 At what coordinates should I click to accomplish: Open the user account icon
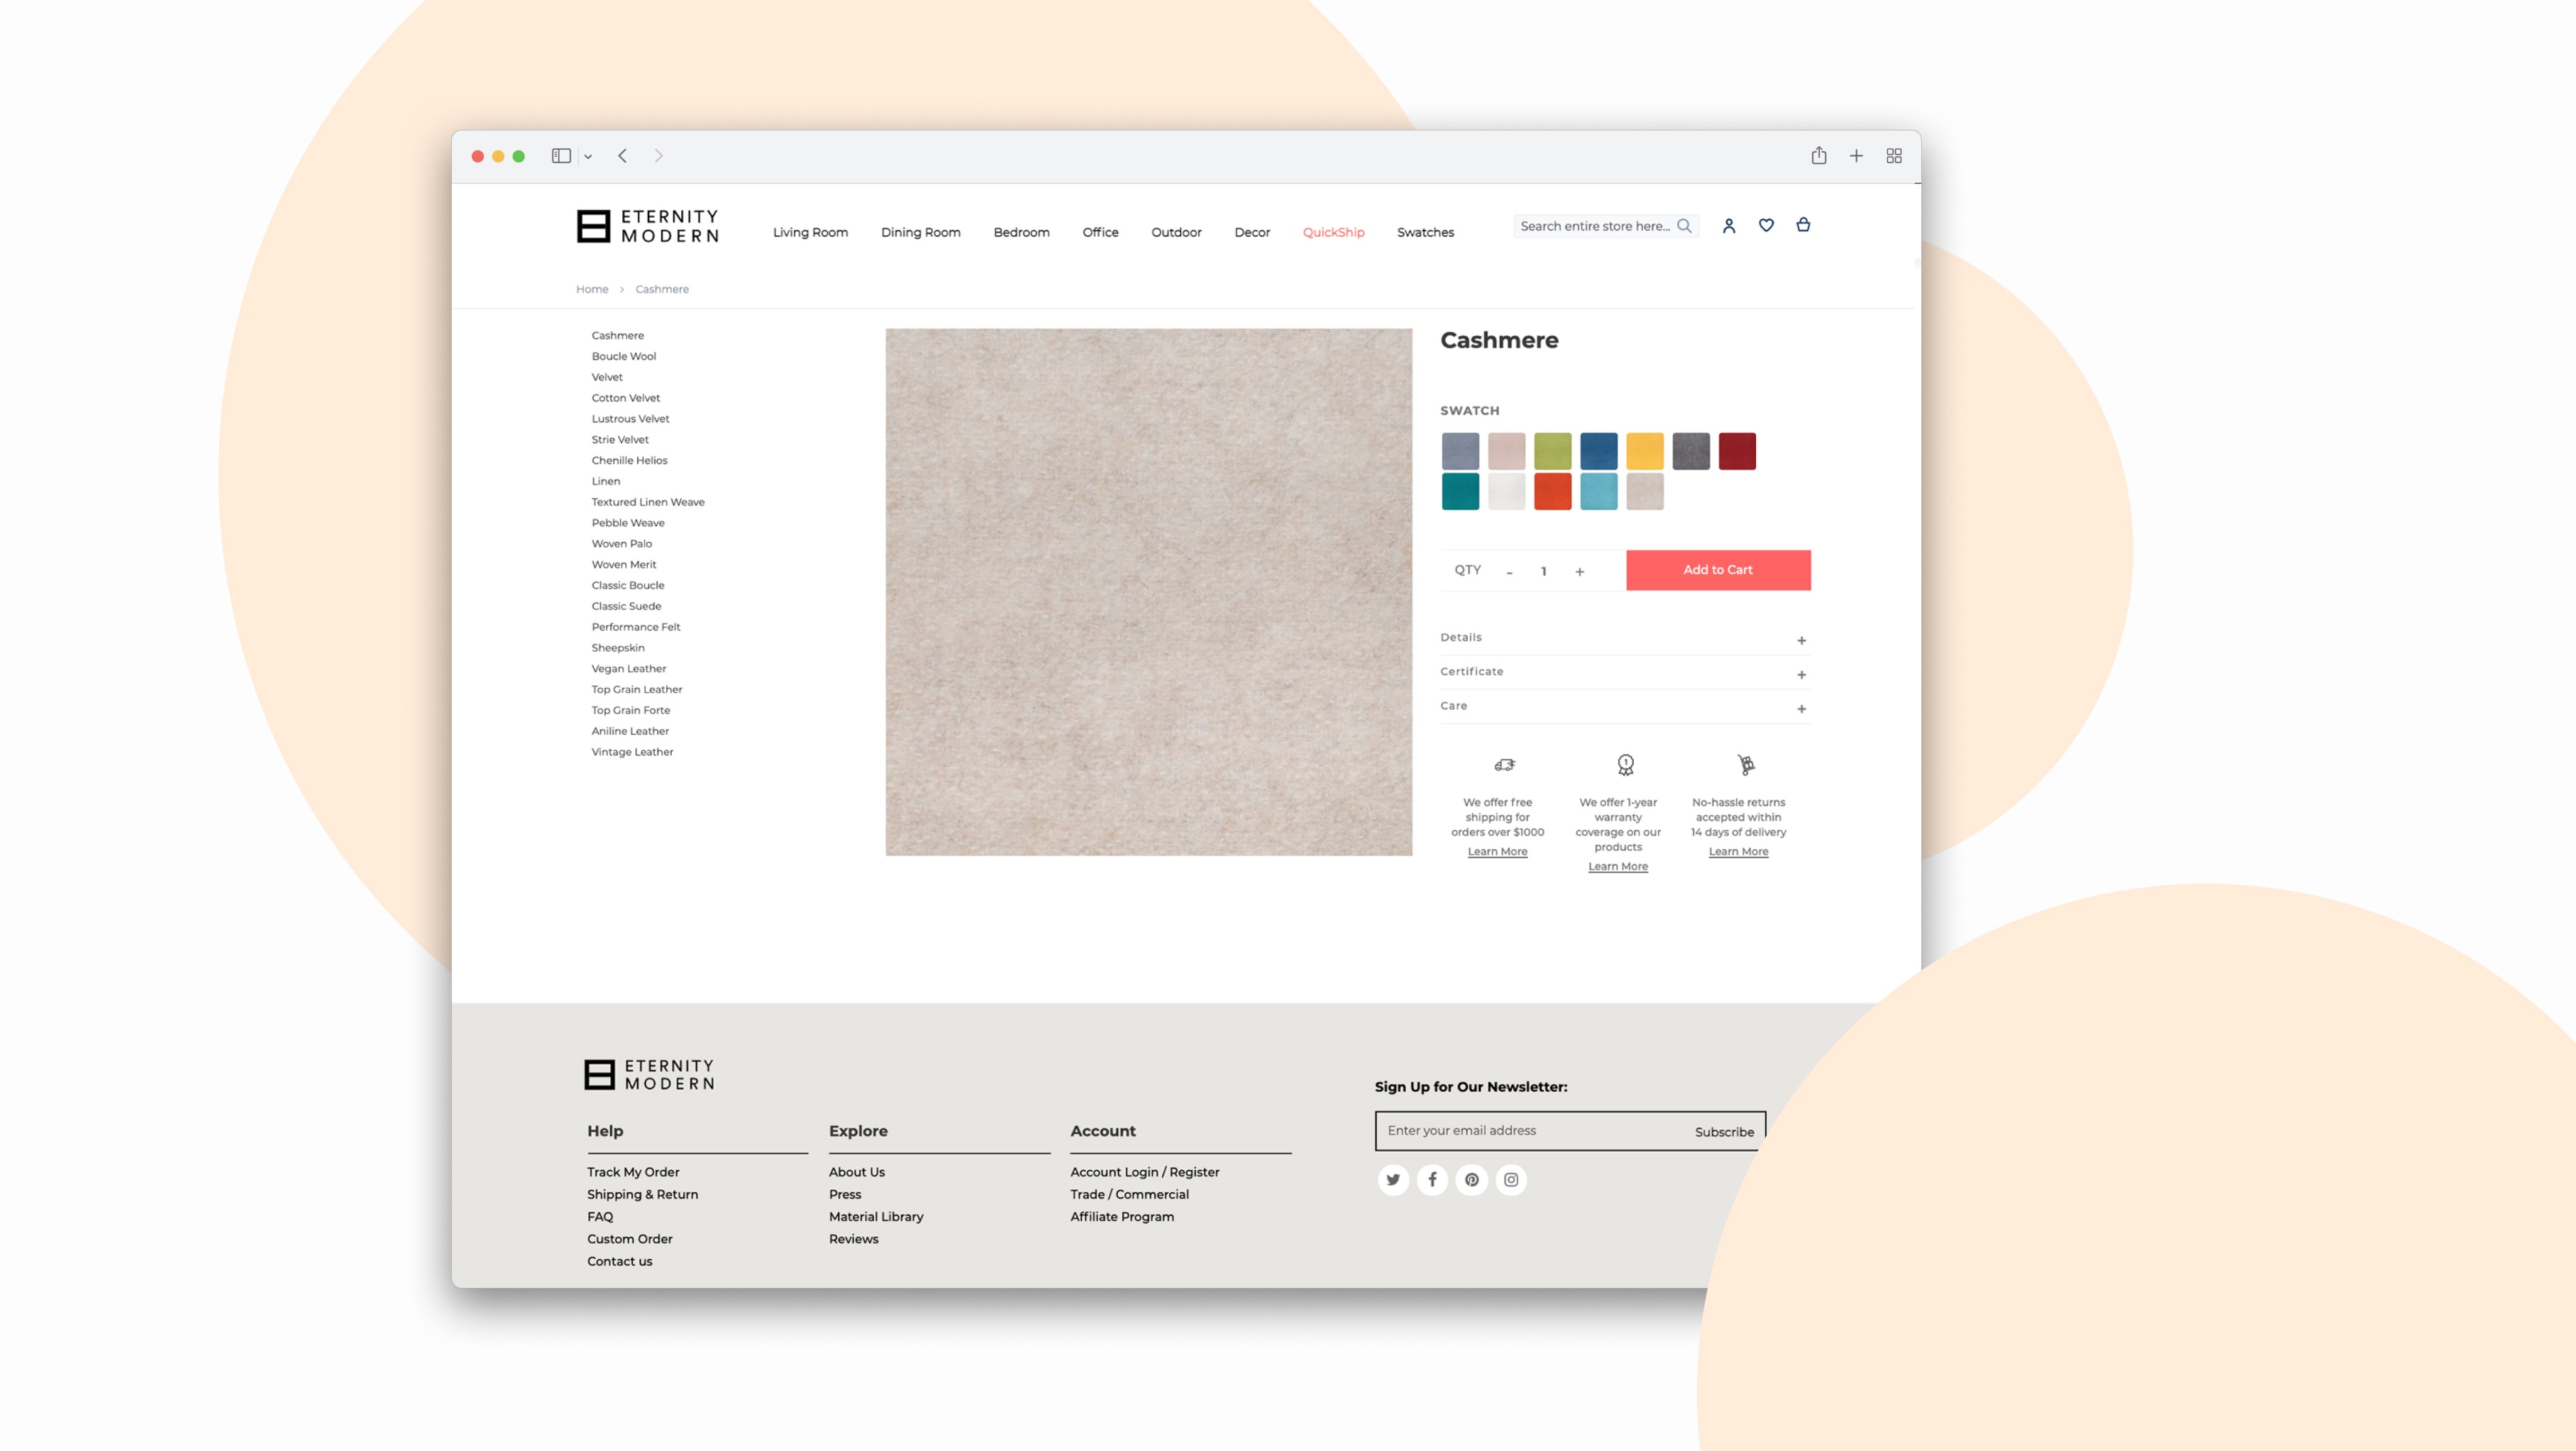point(1729,226)
